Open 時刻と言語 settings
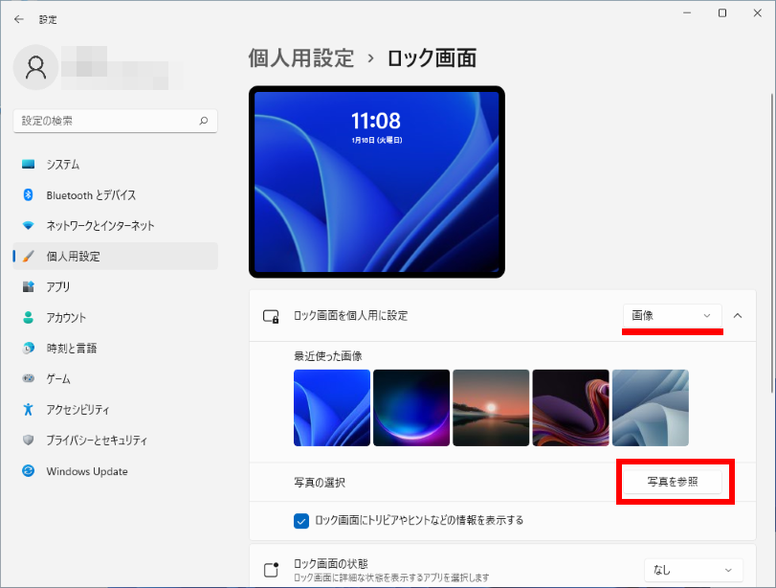Screen dimensions: 776x588 point(71,349)
